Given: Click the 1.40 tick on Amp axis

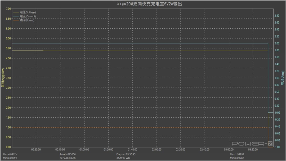Looking at the screenshot, I should click(x=277, y=64).
